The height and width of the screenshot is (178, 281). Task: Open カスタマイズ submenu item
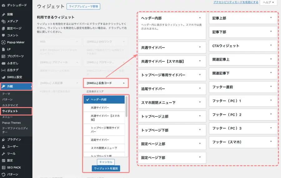(10, 106)
